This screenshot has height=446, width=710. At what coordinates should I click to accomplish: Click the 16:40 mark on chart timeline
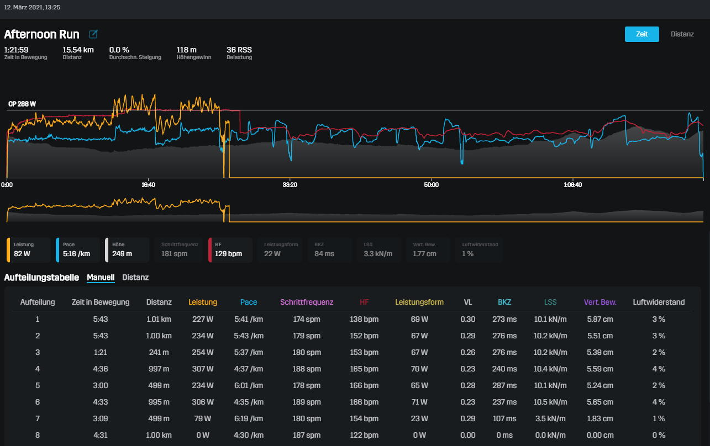[x=148, y=184]
